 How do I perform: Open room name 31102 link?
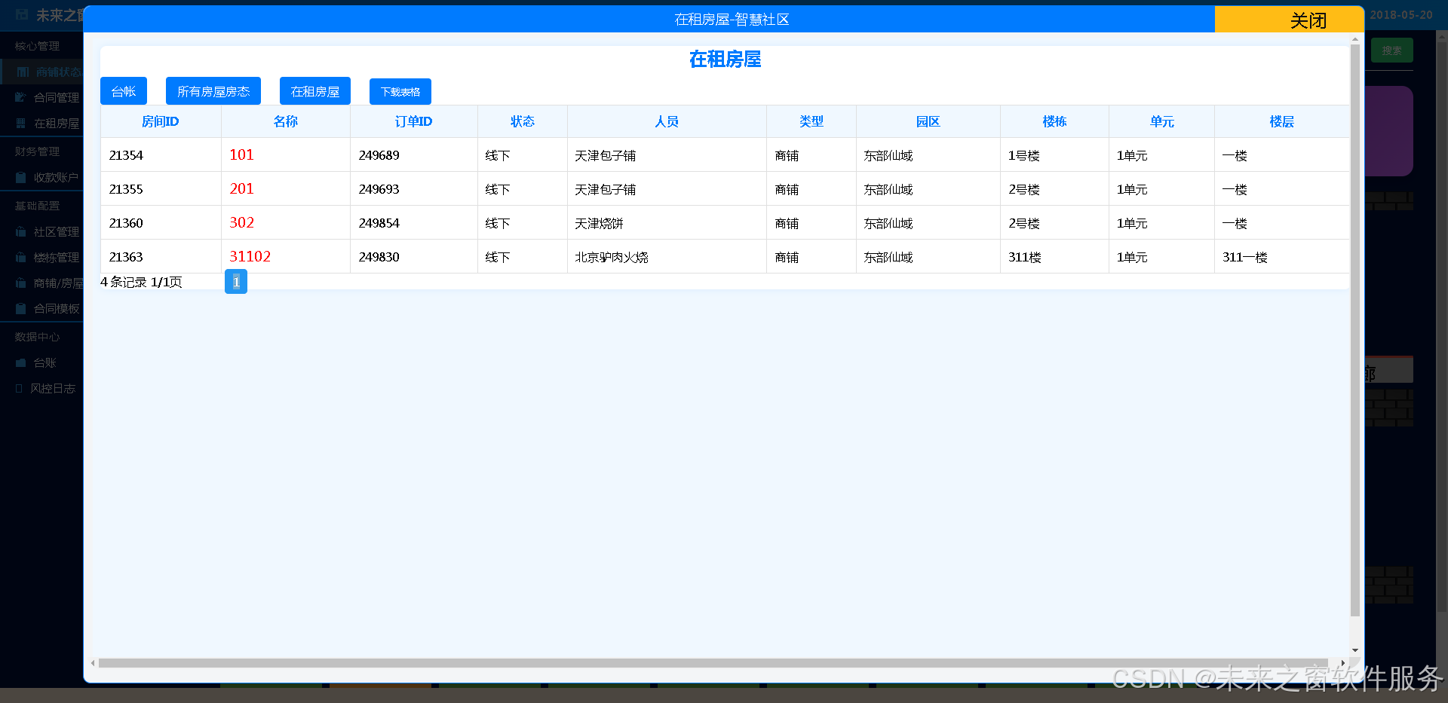tap(250, 257)
